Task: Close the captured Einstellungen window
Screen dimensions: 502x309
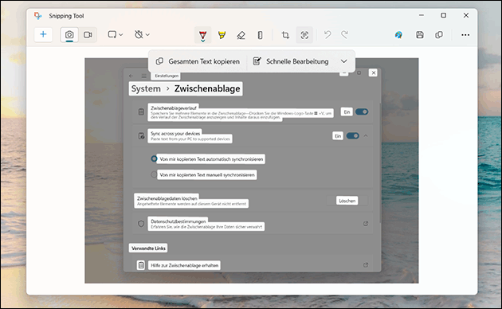Action: (373, 72)
